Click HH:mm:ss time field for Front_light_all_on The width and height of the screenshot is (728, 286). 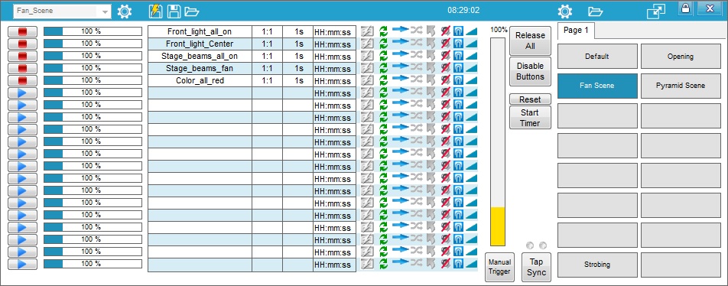coord(334,32)
